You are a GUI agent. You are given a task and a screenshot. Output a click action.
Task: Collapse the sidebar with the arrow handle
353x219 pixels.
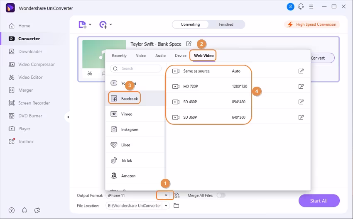pos(68,117)
